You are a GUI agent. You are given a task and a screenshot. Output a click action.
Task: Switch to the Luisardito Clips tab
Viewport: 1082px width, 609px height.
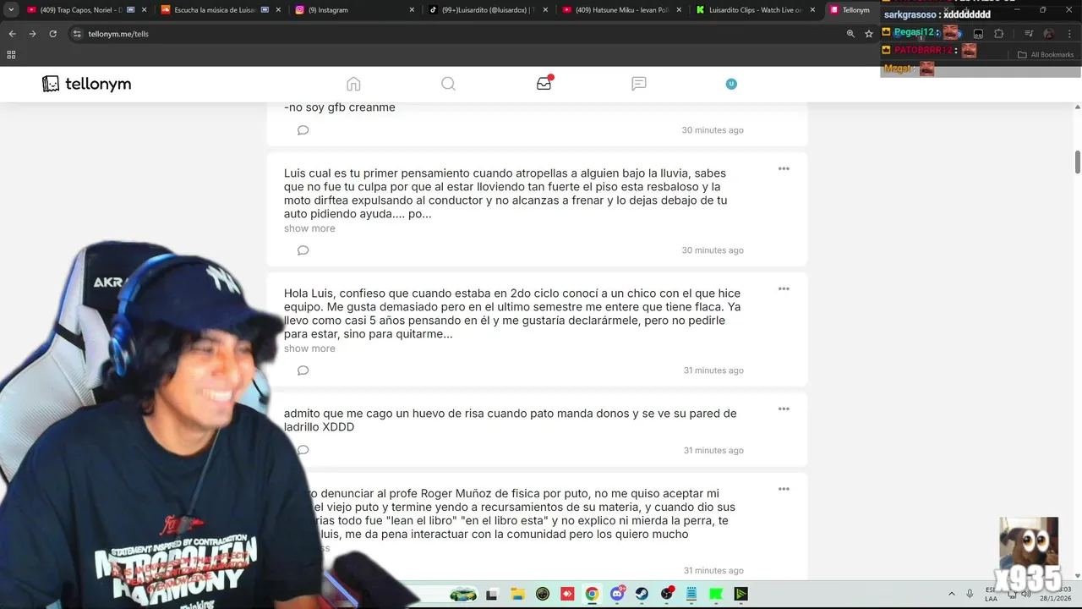(755, 10)
